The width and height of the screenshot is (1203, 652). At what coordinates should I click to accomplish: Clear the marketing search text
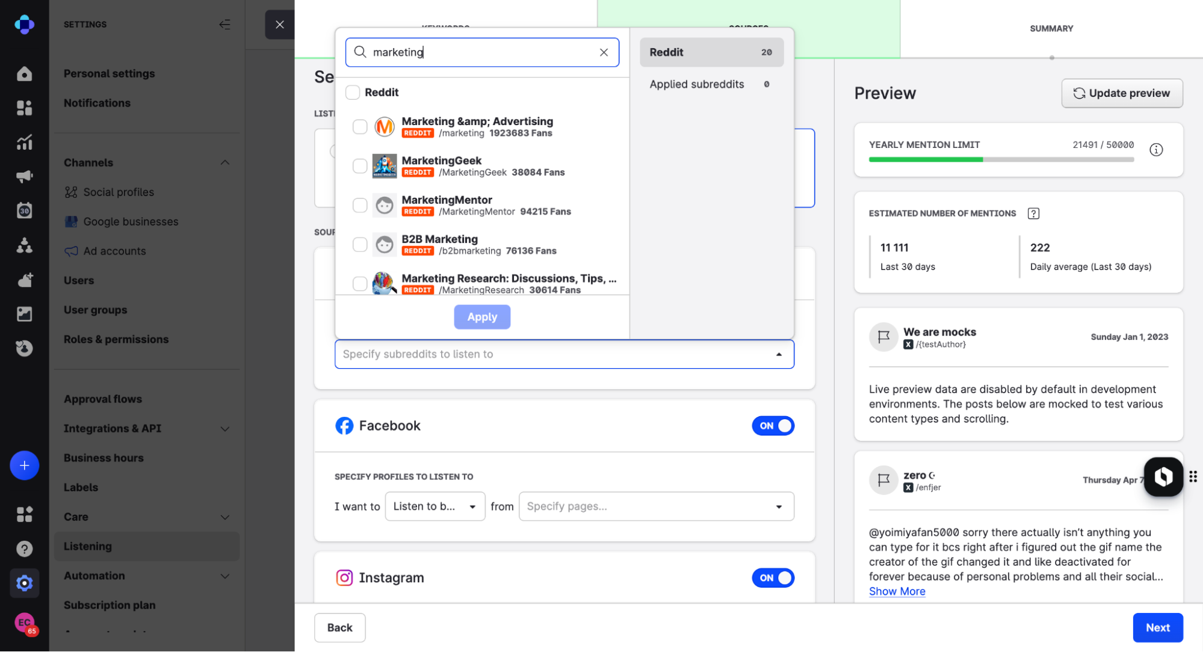(604, 52)
